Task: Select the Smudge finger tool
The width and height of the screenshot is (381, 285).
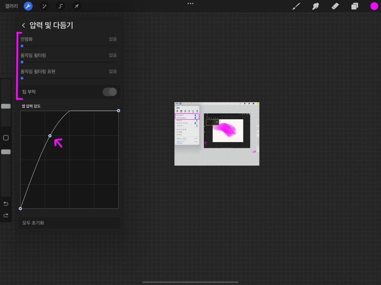Action: pos(316,6)
